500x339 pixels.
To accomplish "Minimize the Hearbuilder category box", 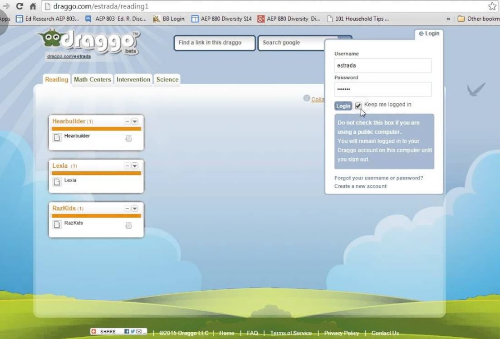I will click(x=127, y=121).
